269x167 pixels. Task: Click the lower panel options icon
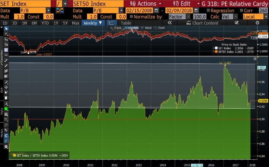[x=255, y=59]
